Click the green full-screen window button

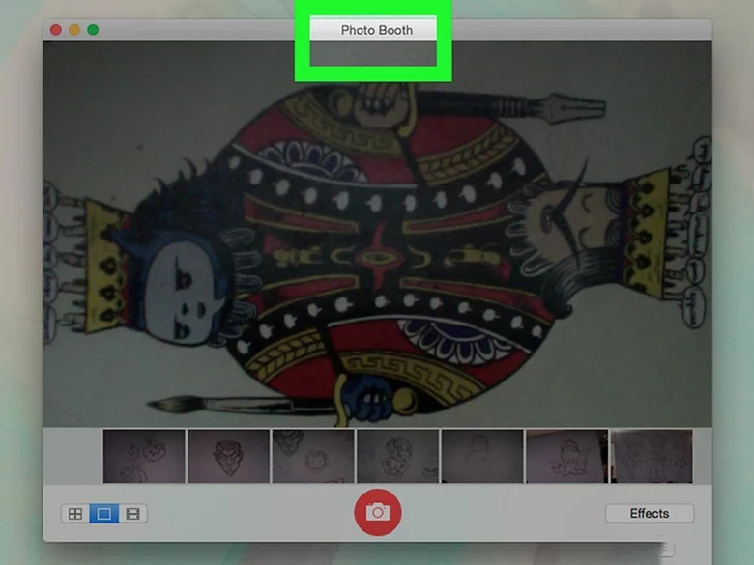93,30
